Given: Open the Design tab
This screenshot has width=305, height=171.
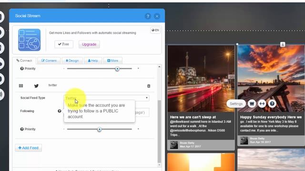Looking at the screenshot, I should 72,61.
